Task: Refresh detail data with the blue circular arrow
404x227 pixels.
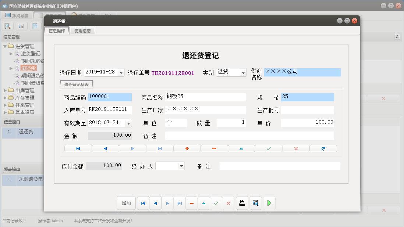Action: click(x=323, y=148)
